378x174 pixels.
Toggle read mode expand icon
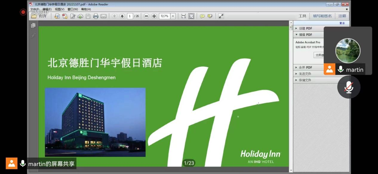[x=221, y=16]
